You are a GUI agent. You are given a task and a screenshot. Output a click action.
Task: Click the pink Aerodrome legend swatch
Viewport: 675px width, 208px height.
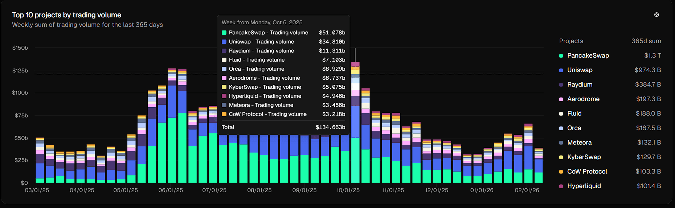tap(561, 99)
